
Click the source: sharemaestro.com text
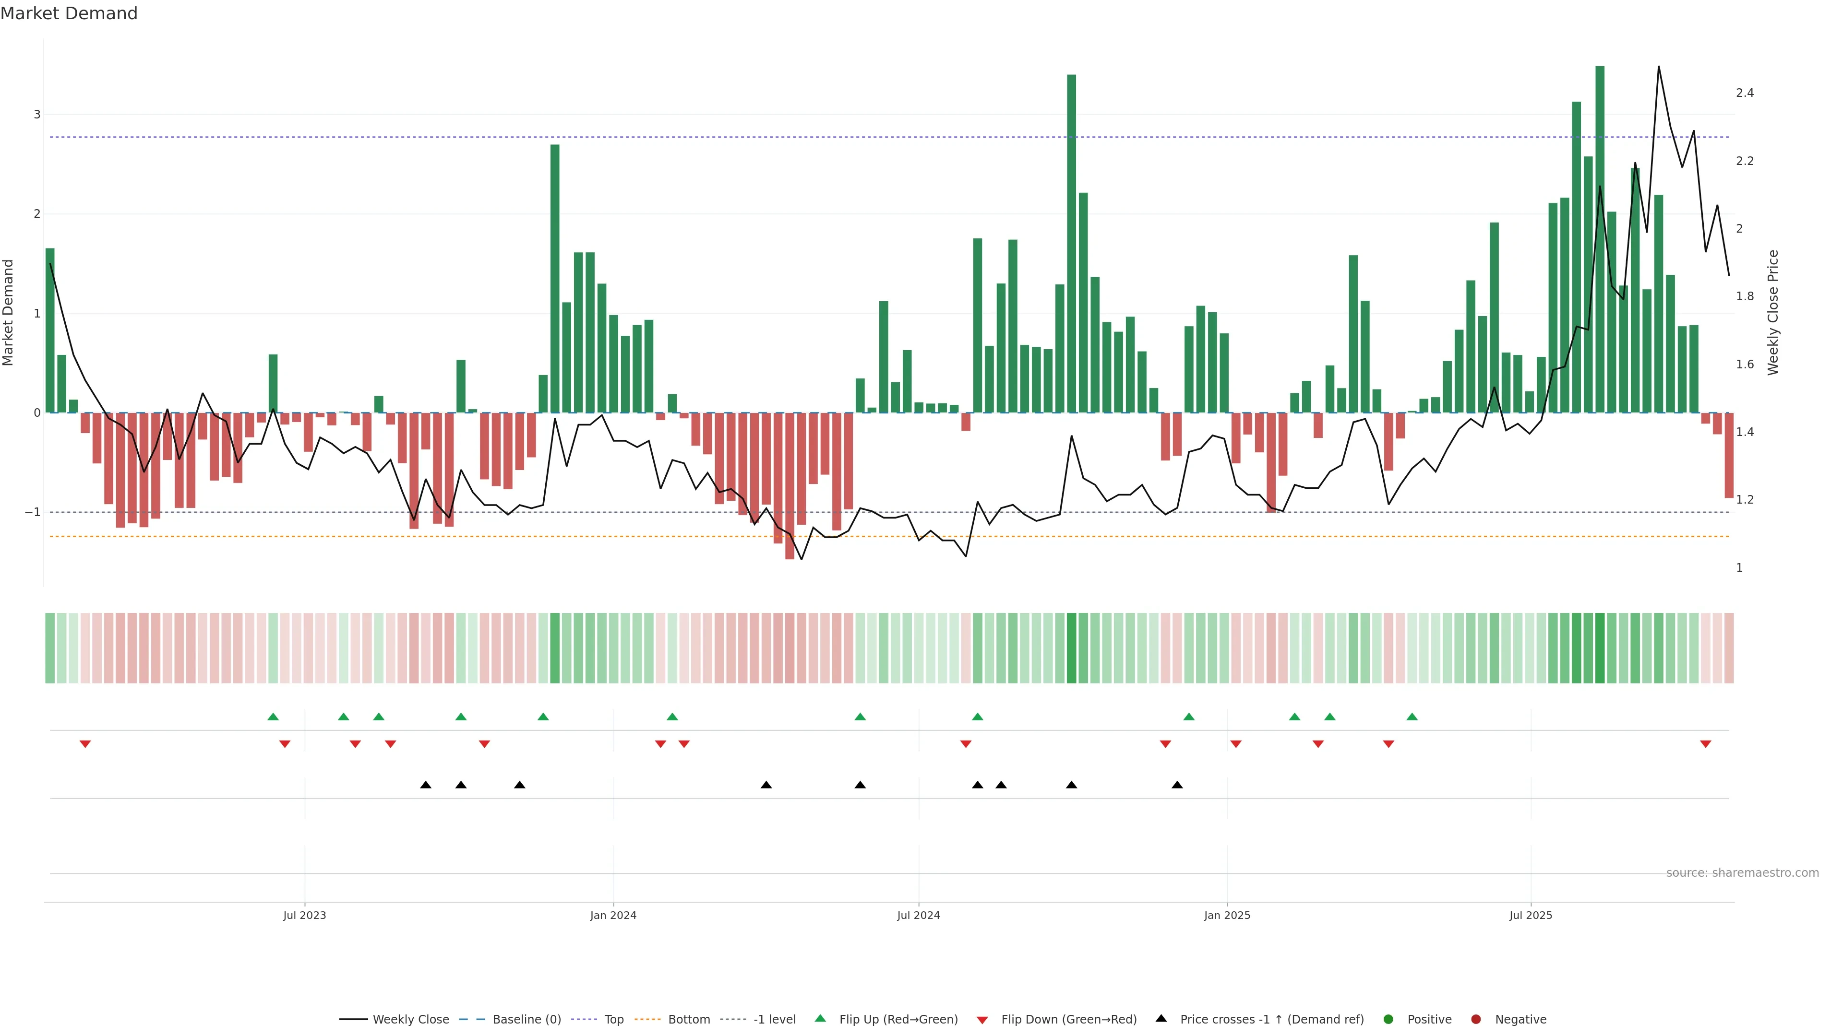pyautogui.click(x=1742, y=873)
